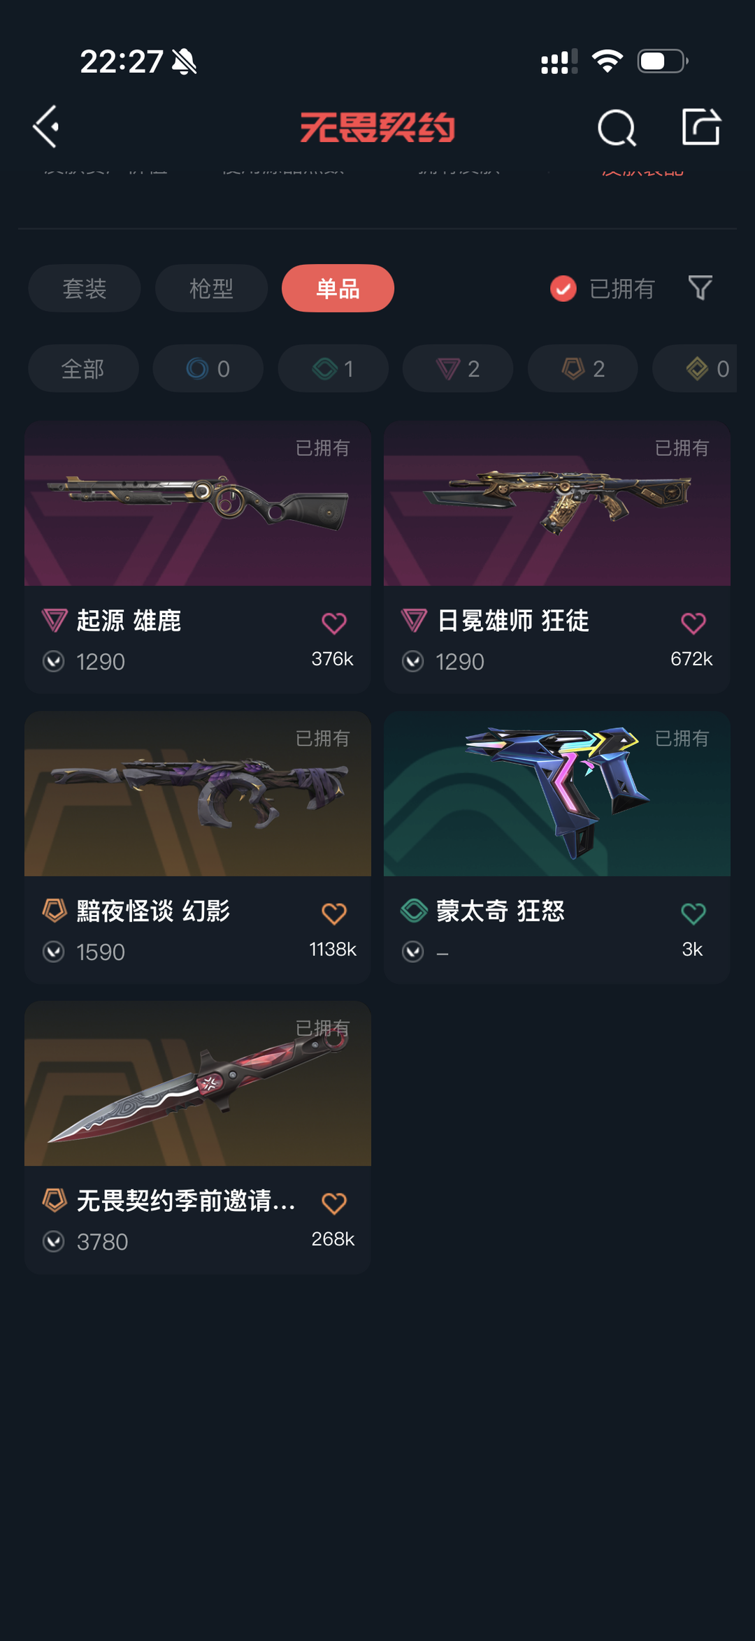This screenshot has height=1641, width=755.
Task: Tap the back arrow icon
Action: point(46,127)
